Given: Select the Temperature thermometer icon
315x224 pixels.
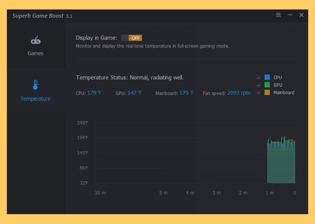Looking at the screenshot, I should 36,84.
